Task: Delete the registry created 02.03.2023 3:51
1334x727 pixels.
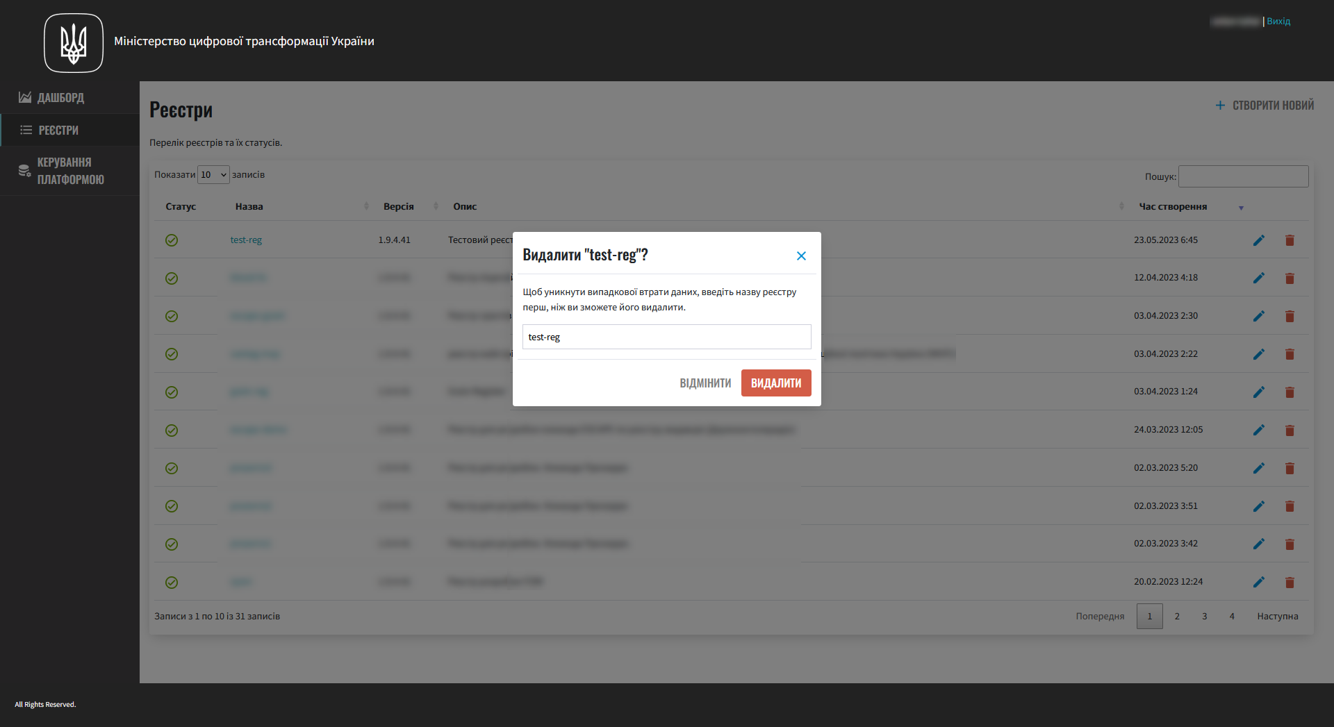Action: pos(1290,506)
